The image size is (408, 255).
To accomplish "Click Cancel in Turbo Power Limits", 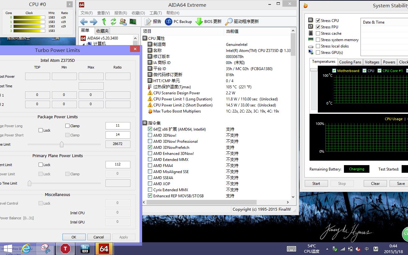I will (98, 237).
